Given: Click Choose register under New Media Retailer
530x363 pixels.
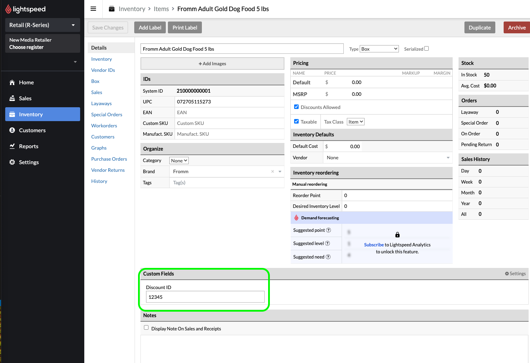Looking at the screenshot, I should click(26, 47).
